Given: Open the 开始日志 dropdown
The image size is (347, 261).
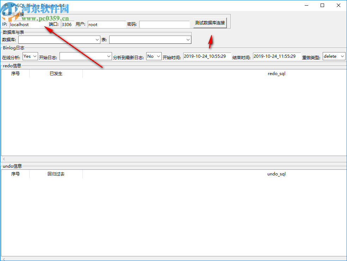Looking at the screenshot, I should 109,56.
